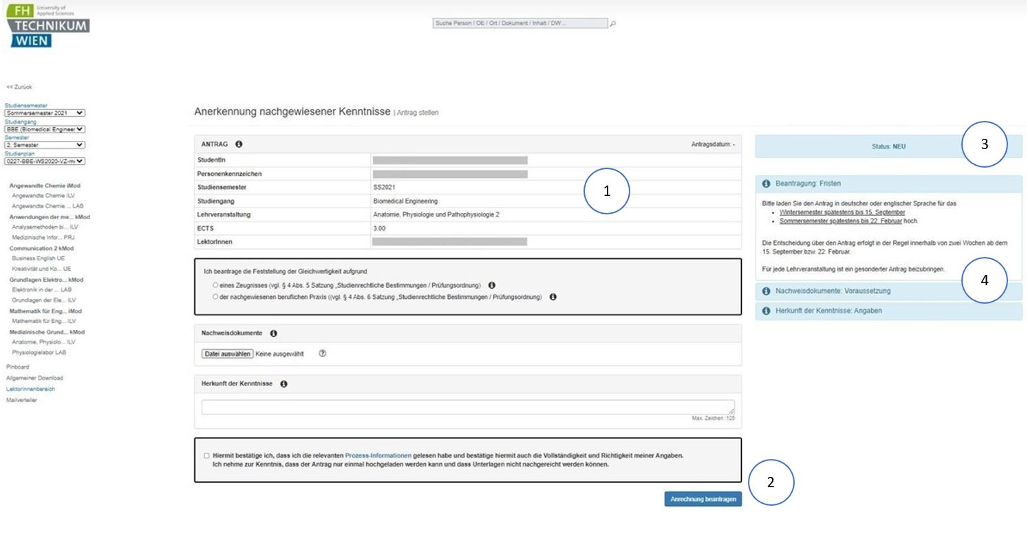Click into the Herkunft der Kenntnisse text field
Screen dimensions: 1028x536
click(467, 407)
